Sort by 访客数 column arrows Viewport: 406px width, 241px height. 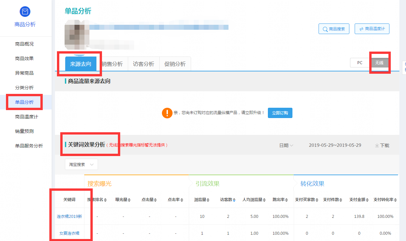coord(234,200)
